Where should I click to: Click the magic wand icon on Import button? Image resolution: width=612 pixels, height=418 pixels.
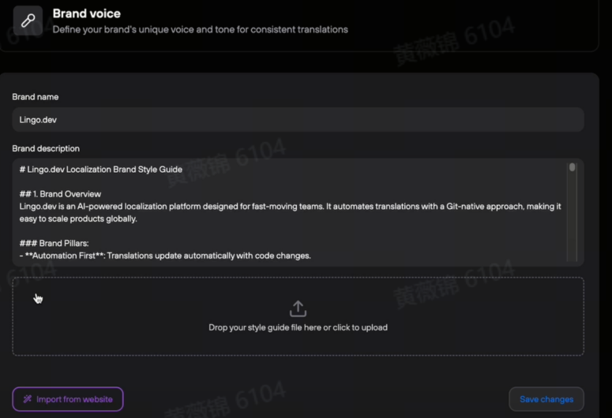coord(28,399)
